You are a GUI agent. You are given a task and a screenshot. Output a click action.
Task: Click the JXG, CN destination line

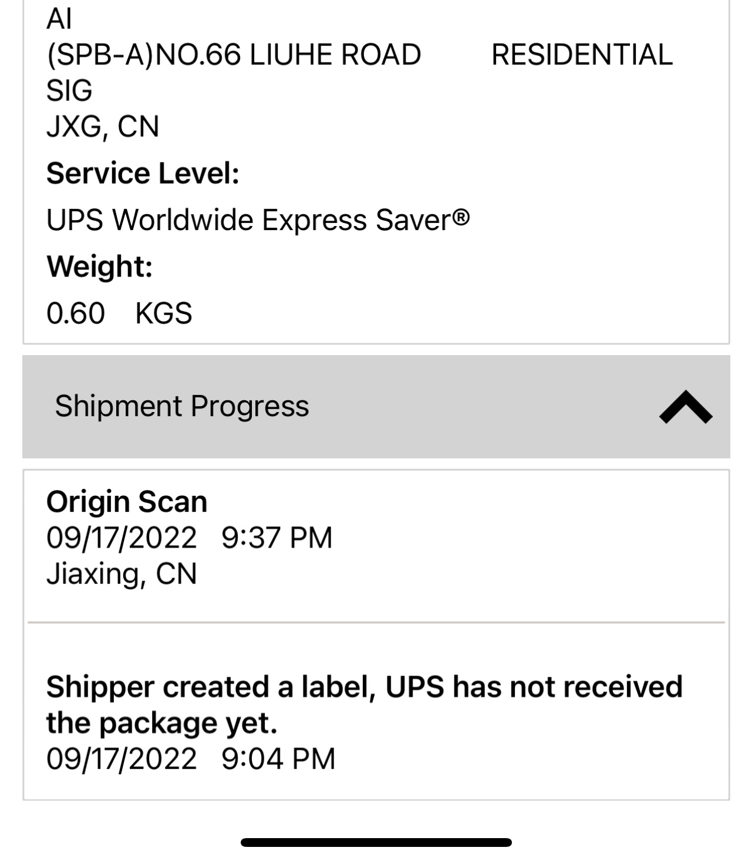point(103,126)
